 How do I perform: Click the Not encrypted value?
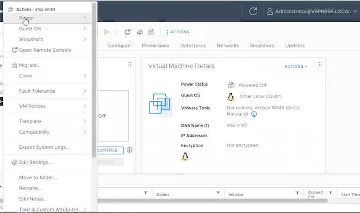click(242, 145)
